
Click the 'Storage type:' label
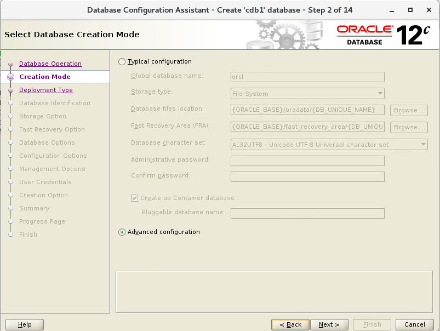pyautogui.click(x=152, y=92)
